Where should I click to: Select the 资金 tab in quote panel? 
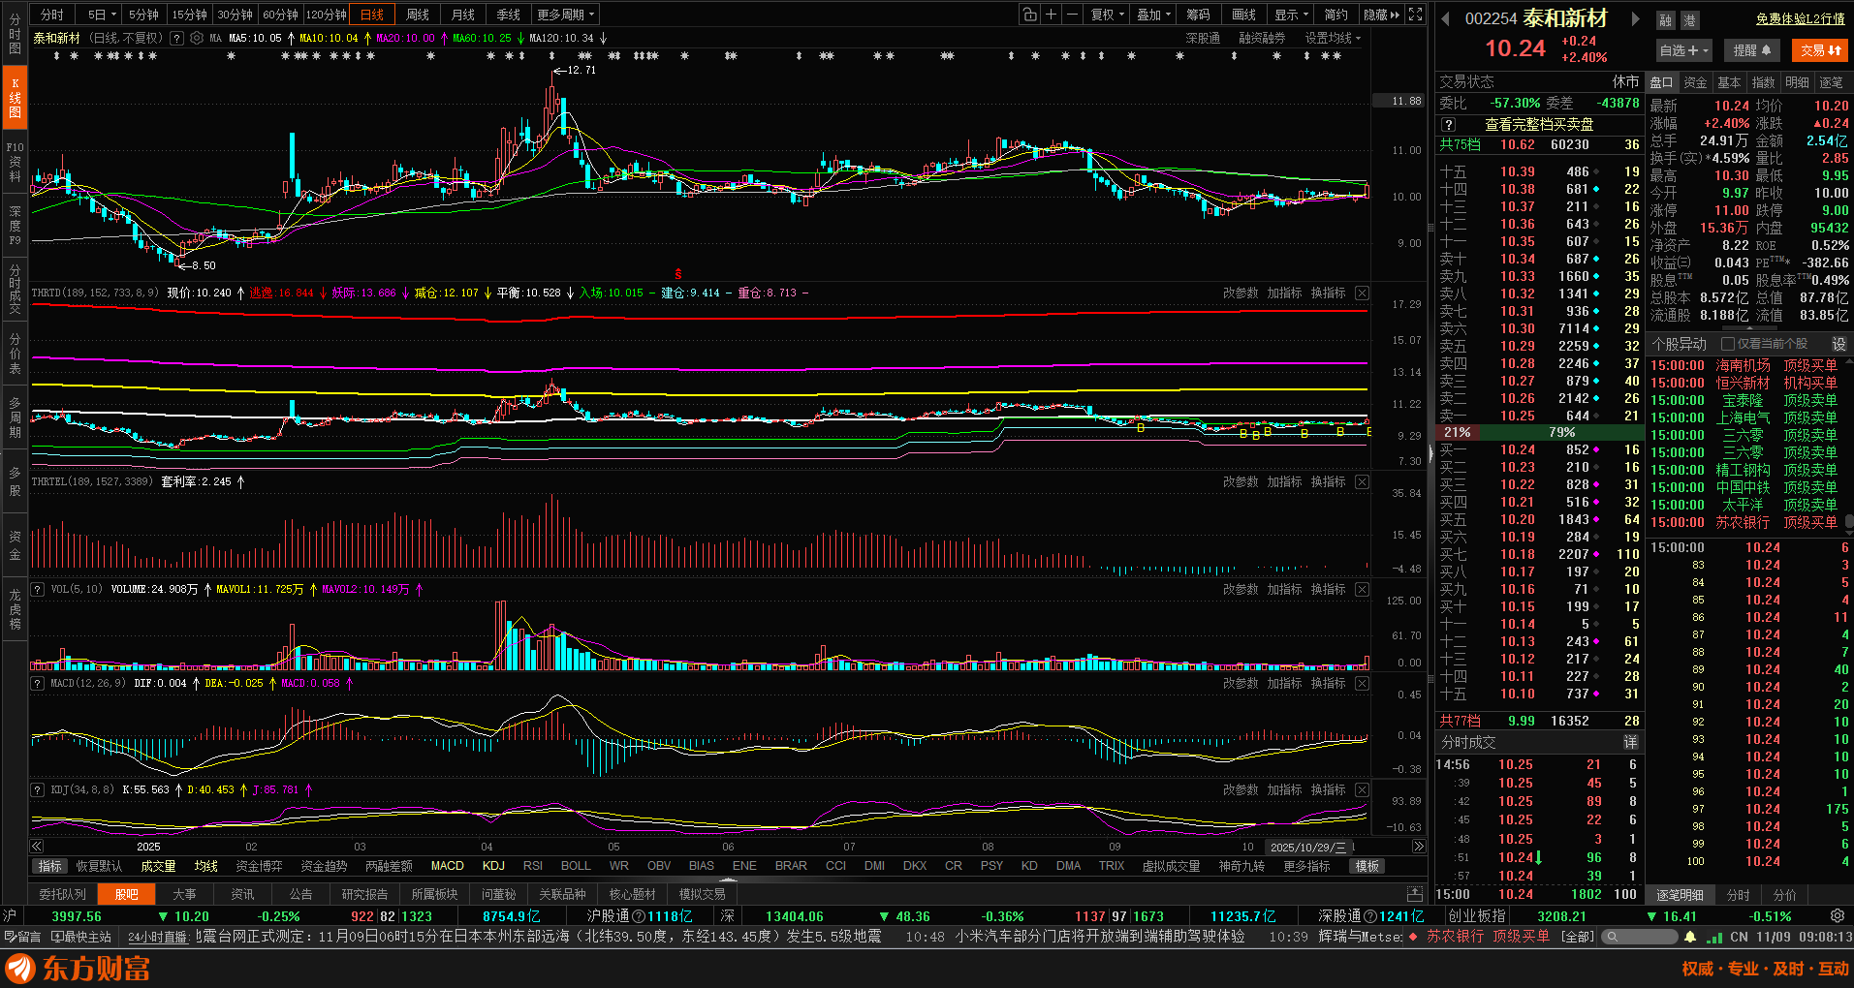tap(1695, 82)
